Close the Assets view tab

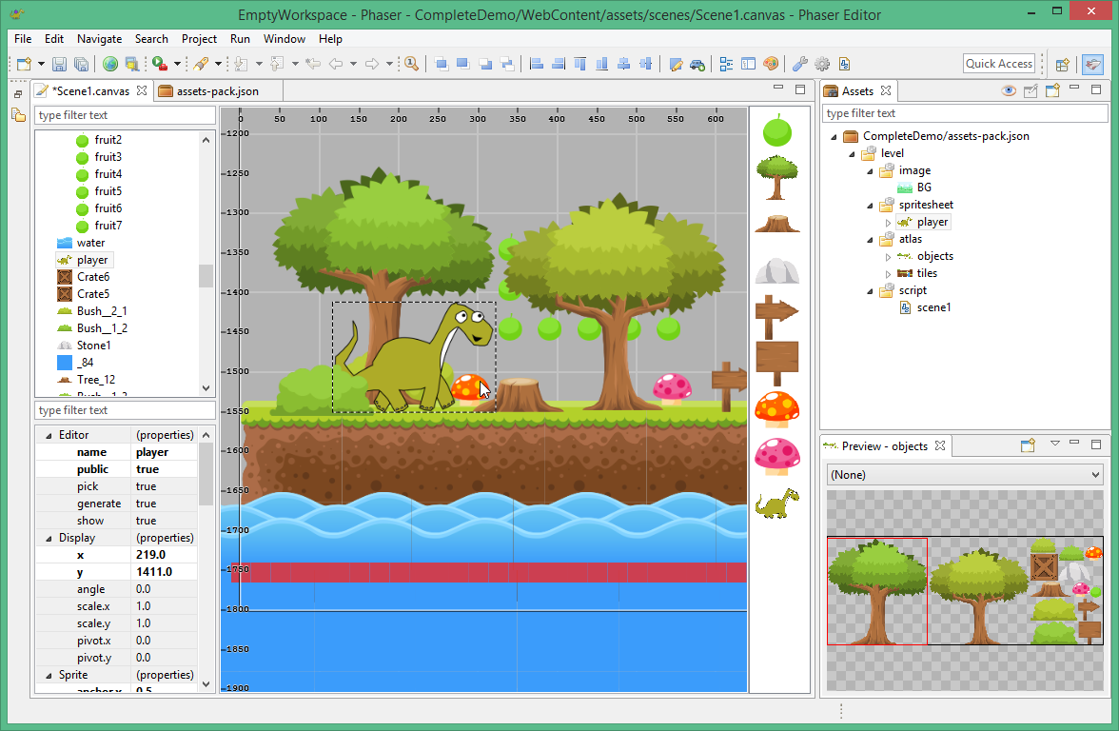pyautogui.click(x=886, y=90)
